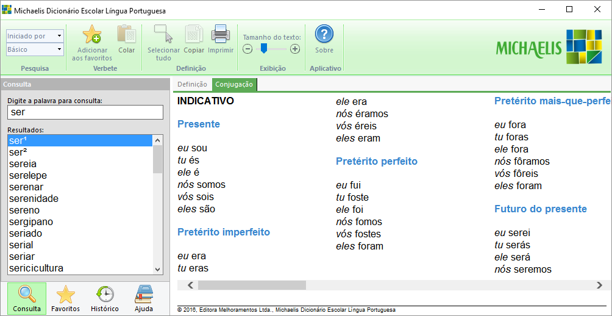Click the 'tu serás' conjugation line
This screenshot has width=612, height=316.
tap(513, 245)
